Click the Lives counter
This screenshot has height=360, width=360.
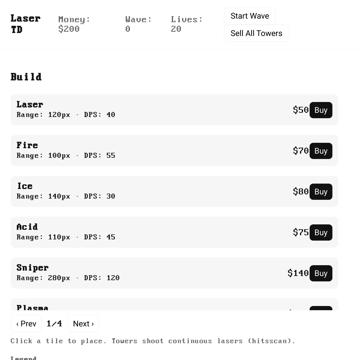tap(187, 24)
